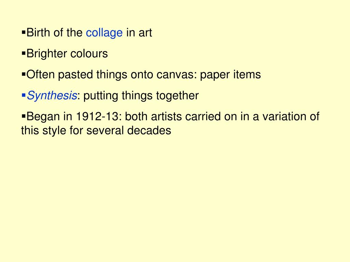Select the word "canvas:" in third bullet
This screenshot has height=262, width=350.
click(177, 74)
